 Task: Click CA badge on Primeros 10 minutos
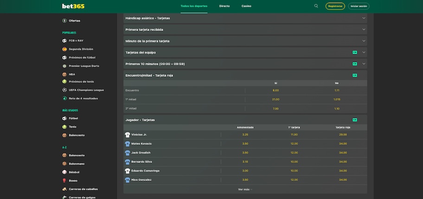355,64
